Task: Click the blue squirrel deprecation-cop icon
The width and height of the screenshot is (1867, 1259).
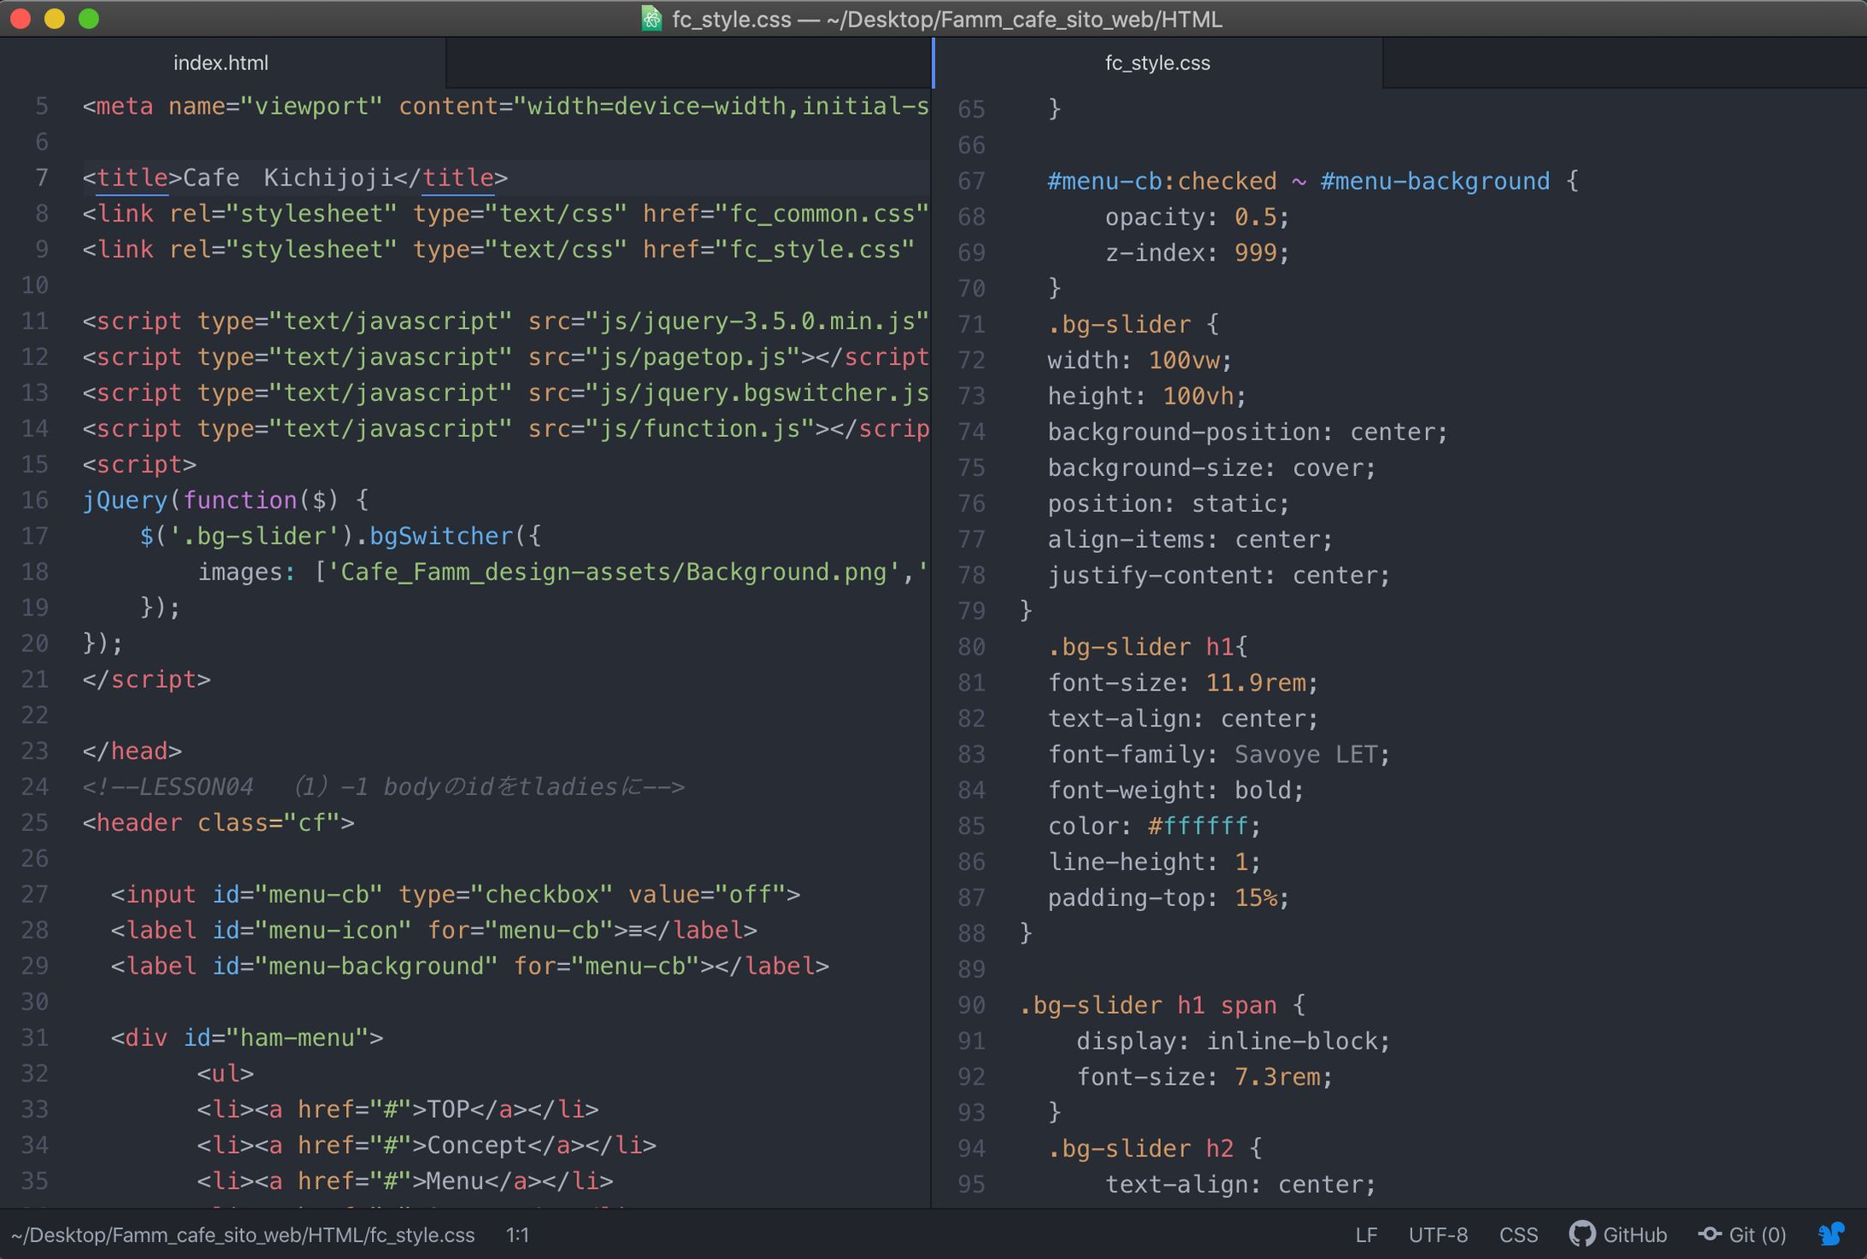Action: click(x=1831, y=1233)
